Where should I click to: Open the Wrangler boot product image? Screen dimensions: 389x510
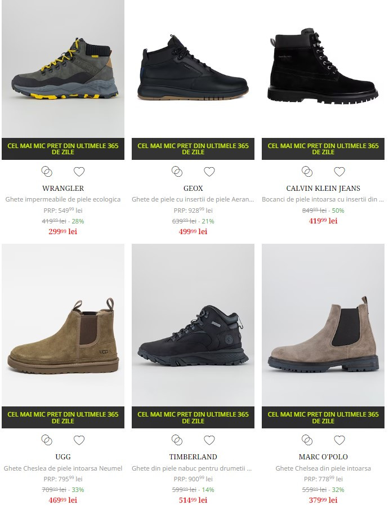click(63, 68)
